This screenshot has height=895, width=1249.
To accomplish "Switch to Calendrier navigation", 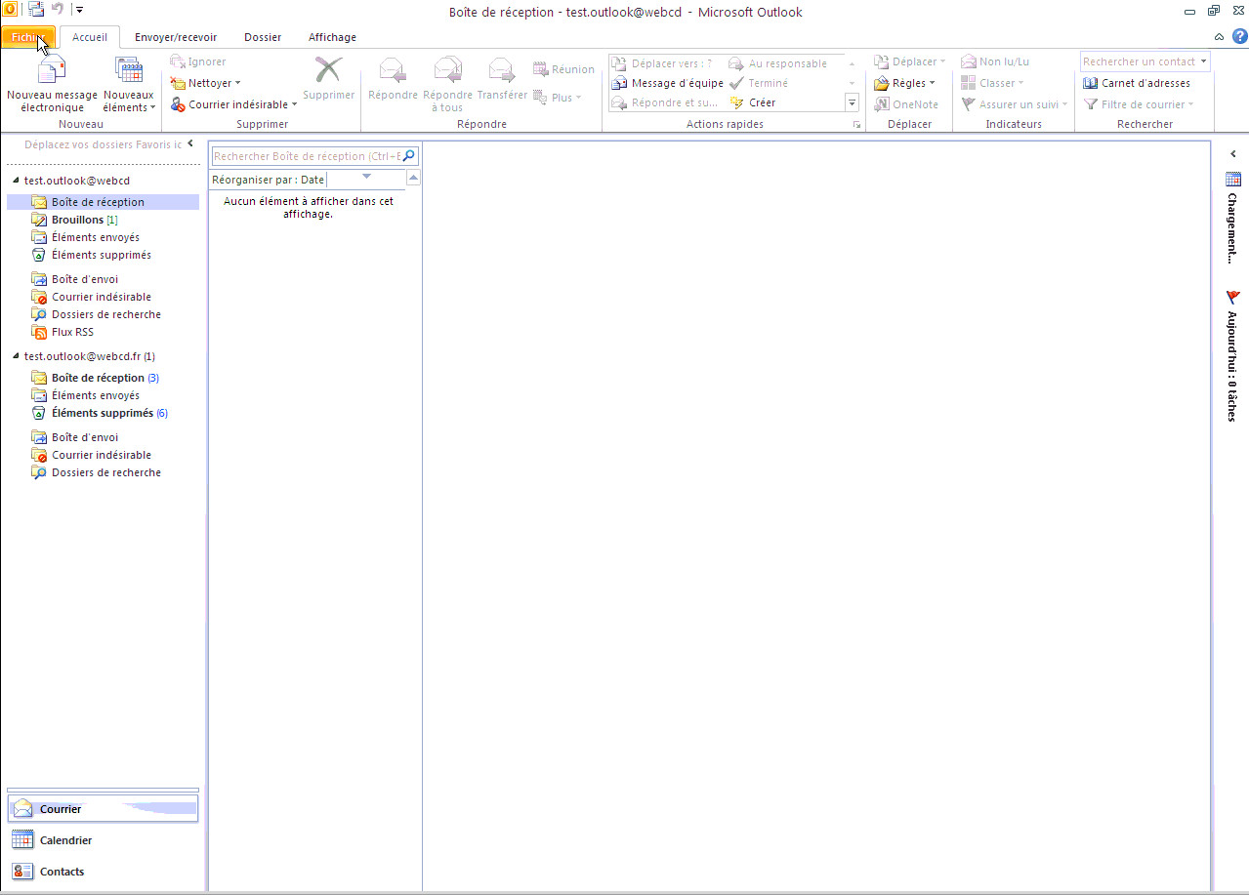I will (x=103, y=840).
